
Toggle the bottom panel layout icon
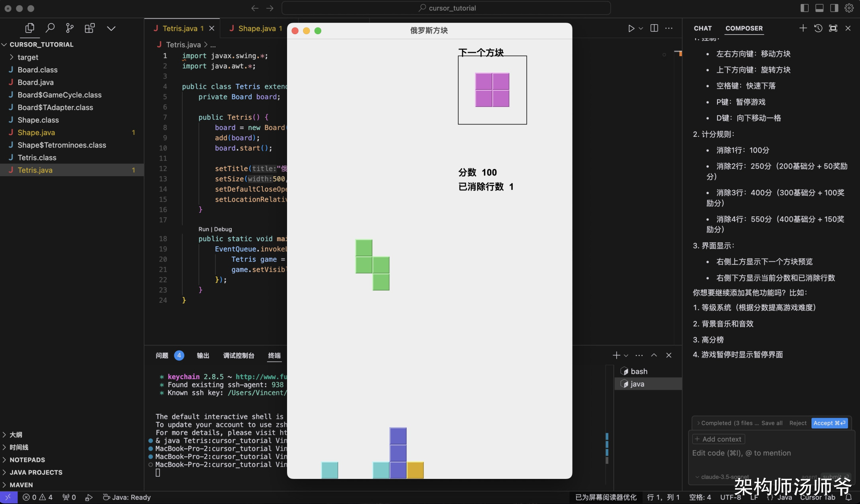[x=819, y=8]
